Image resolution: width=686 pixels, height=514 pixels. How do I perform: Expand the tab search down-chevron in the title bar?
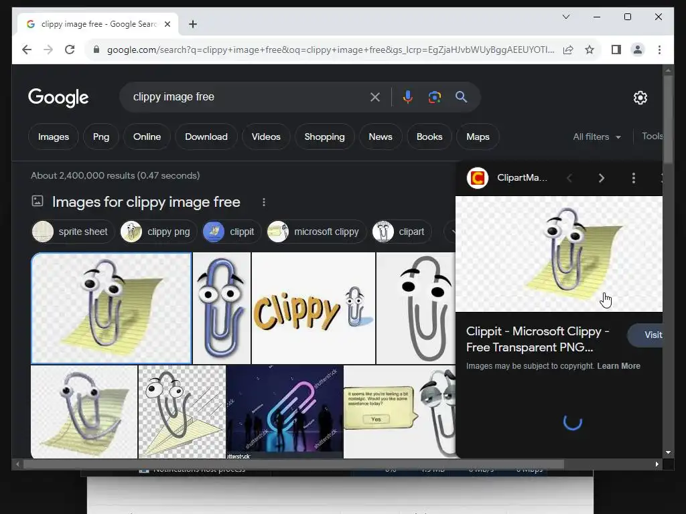pos(565,17)
